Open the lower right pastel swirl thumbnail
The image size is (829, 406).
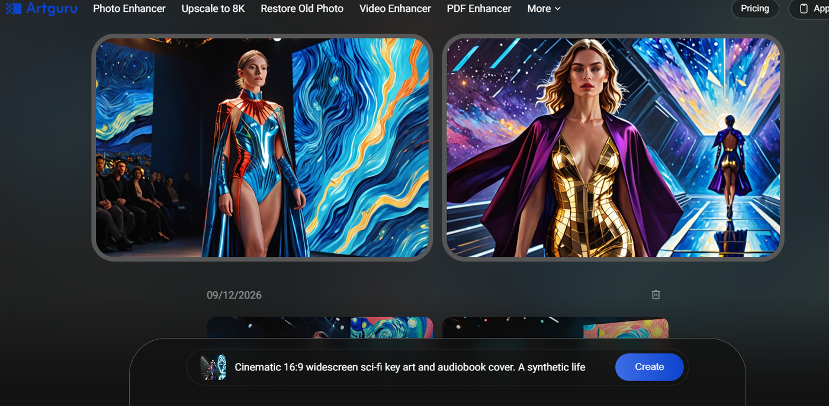(x=555, y=328)
